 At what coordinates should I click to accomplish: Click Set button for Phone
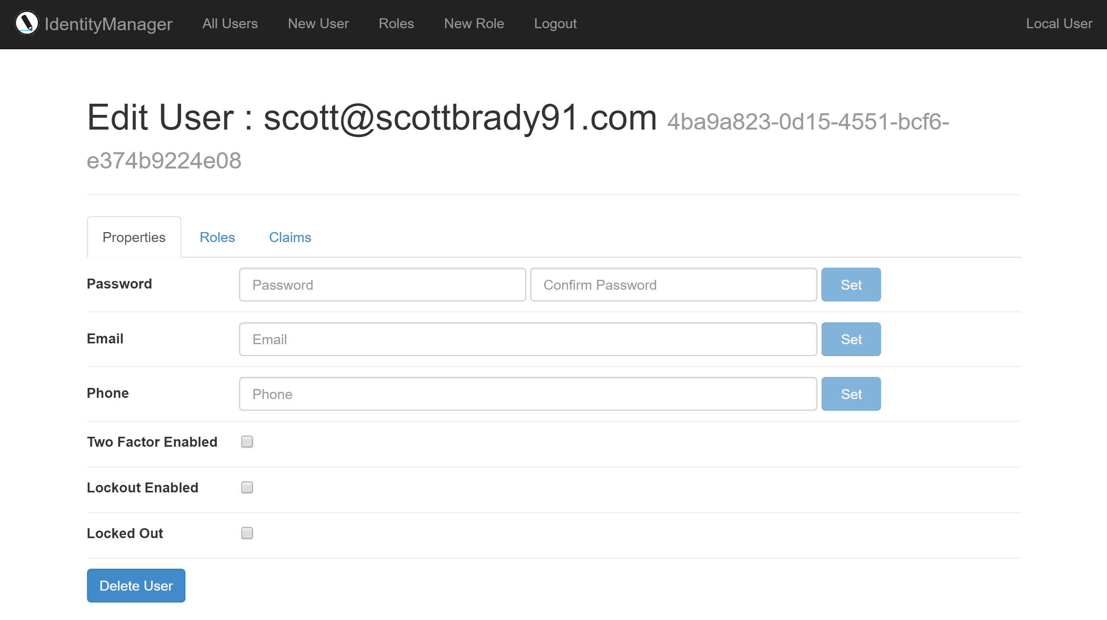coord(851,393)
